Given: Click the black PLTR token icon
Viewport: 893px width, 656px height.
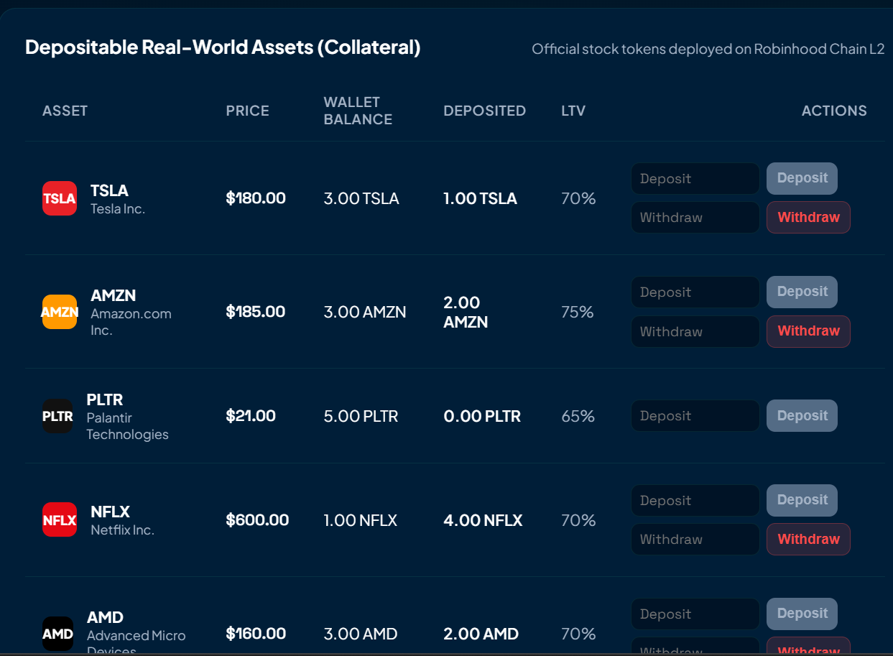Looking at the screenshot, I should point(57,416).
